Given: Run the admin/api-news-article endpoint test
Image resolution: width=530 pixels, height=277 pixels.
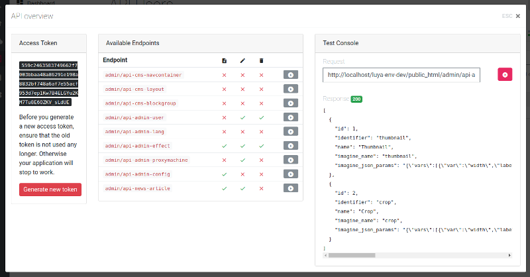Looking at the screenshot, I should [x=291, y=188].
